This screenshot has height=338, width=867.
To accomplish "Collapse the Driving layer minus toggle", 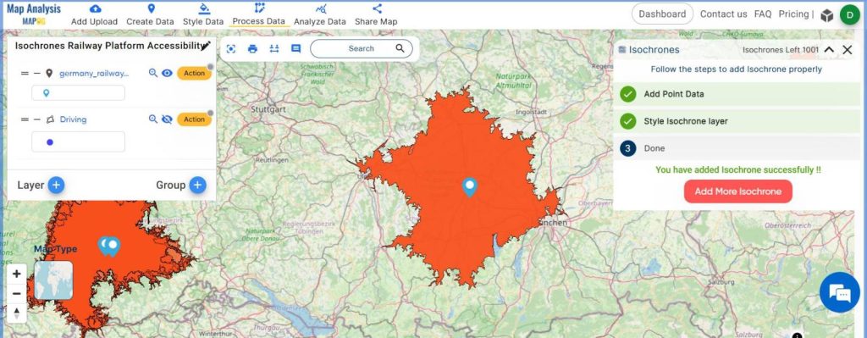I will [x=37, y=119].
